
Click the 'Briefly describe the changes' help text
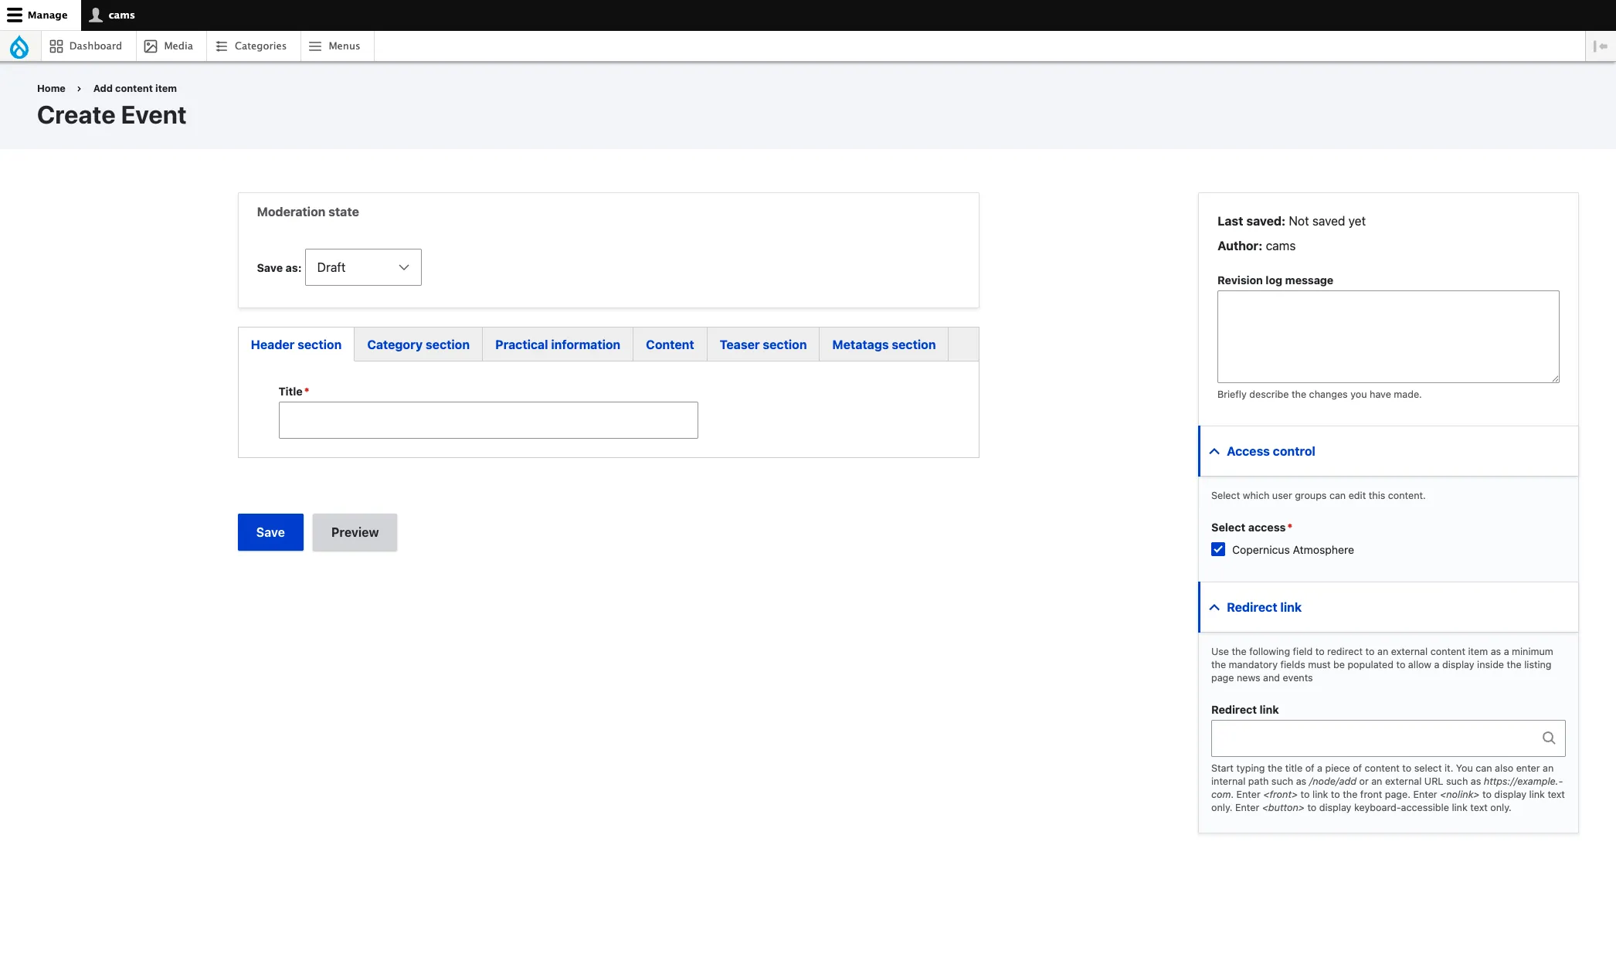pyautogui.click(x=1319, y=395)
